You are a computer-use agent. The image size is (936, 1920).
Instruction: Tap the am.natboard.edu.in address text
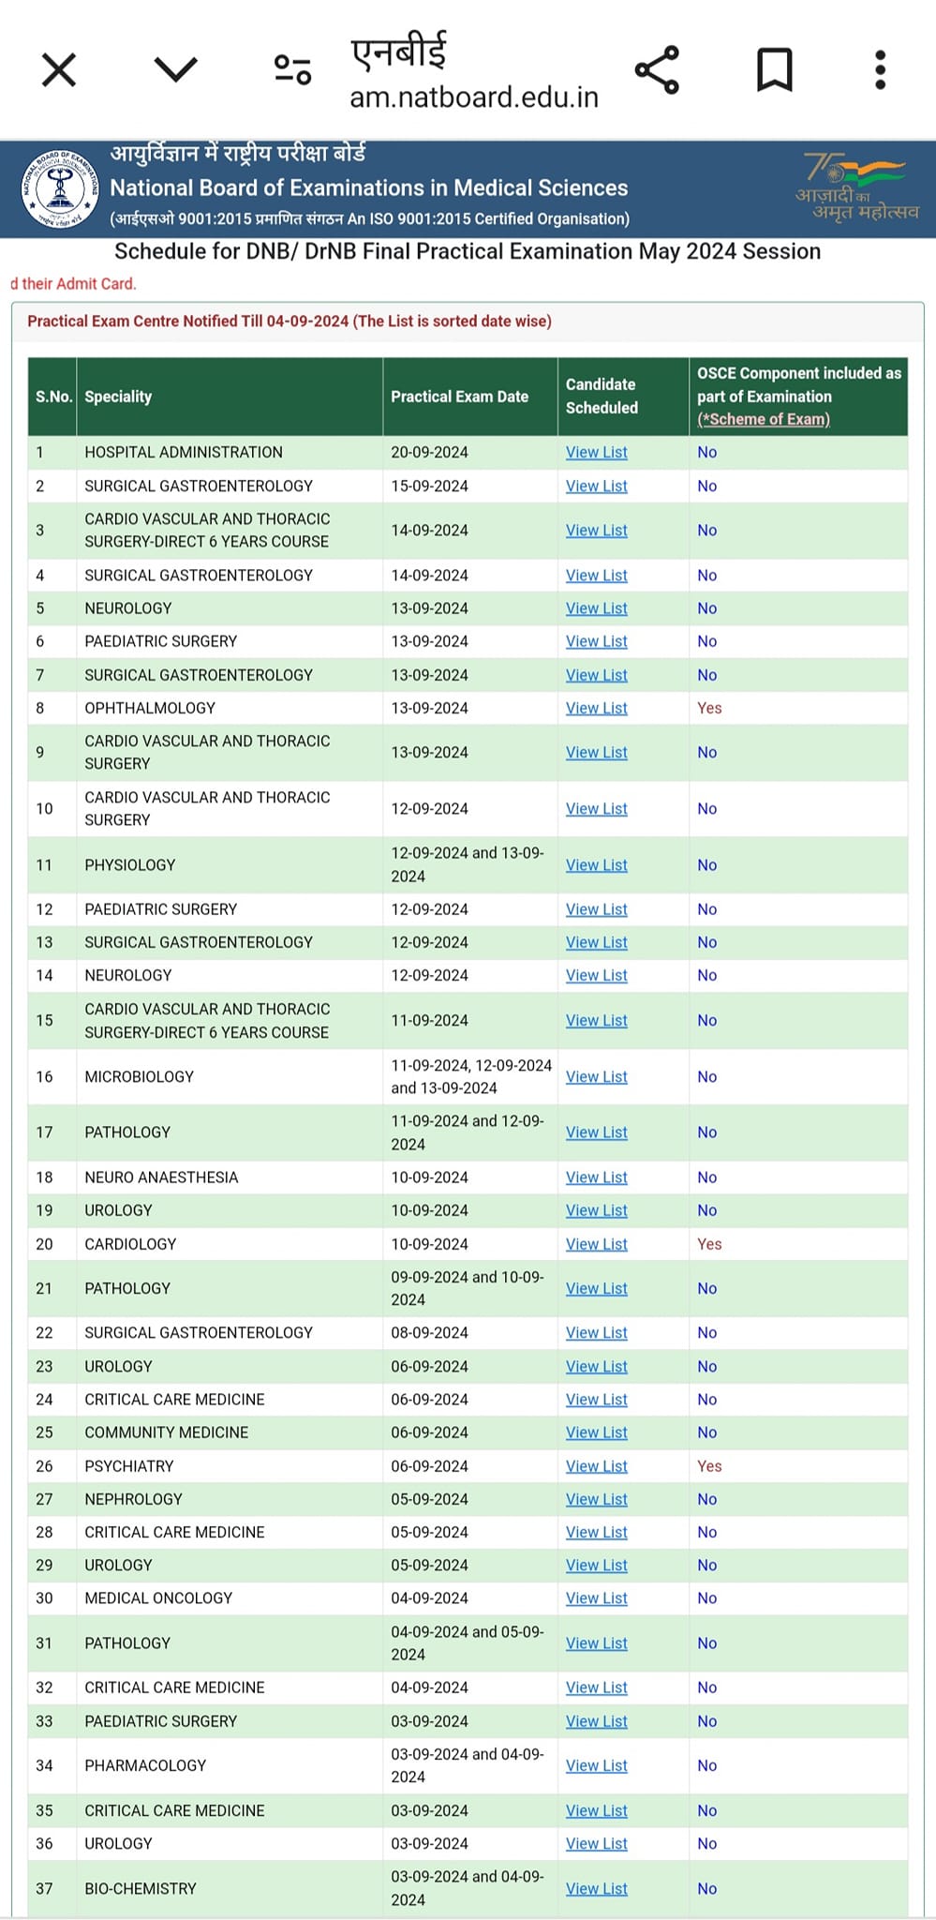coord(474,97)
